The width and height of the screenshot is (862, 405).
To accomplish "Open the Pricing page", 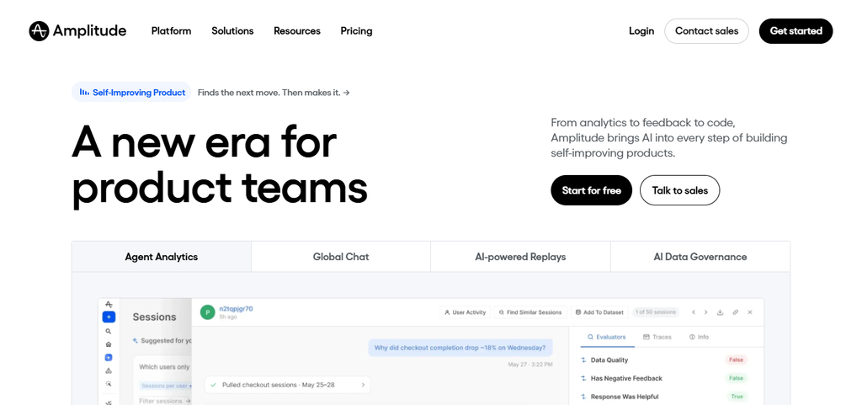I will [356, 31].
